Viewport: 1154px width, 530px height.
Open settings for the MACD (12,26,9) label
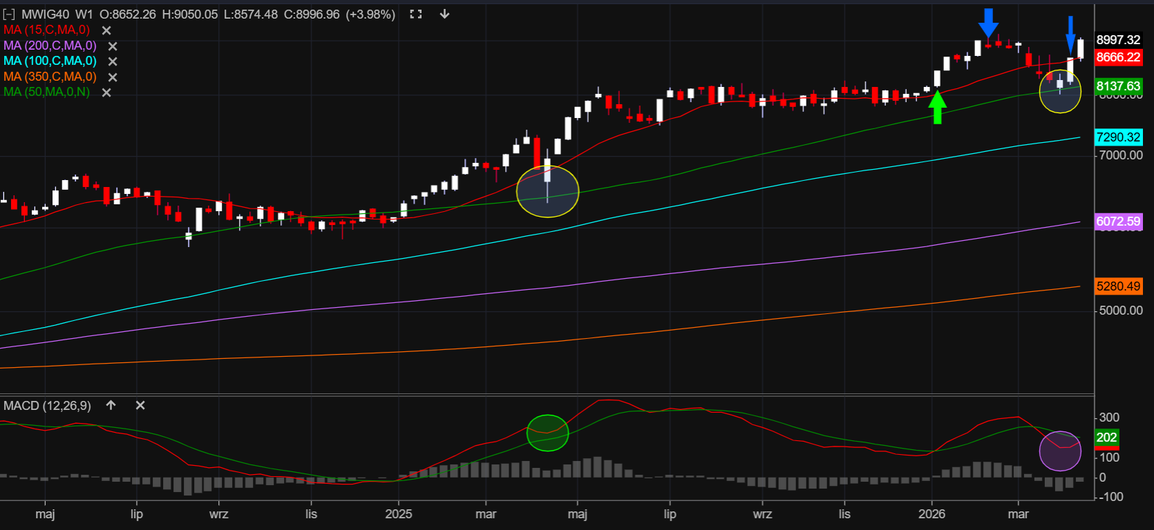click(47, 406)
